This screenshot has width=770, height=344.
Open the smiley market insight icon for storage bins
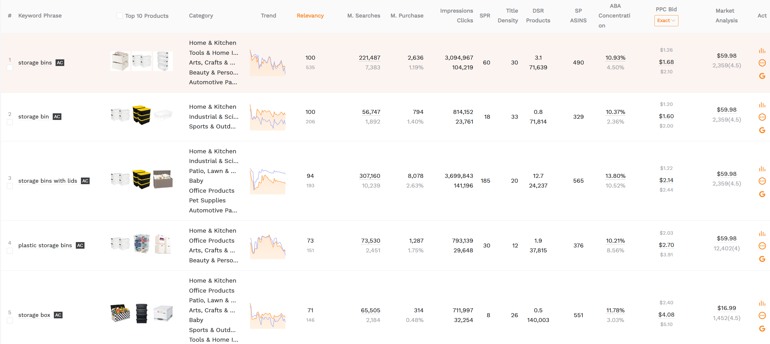coord(762,63)
